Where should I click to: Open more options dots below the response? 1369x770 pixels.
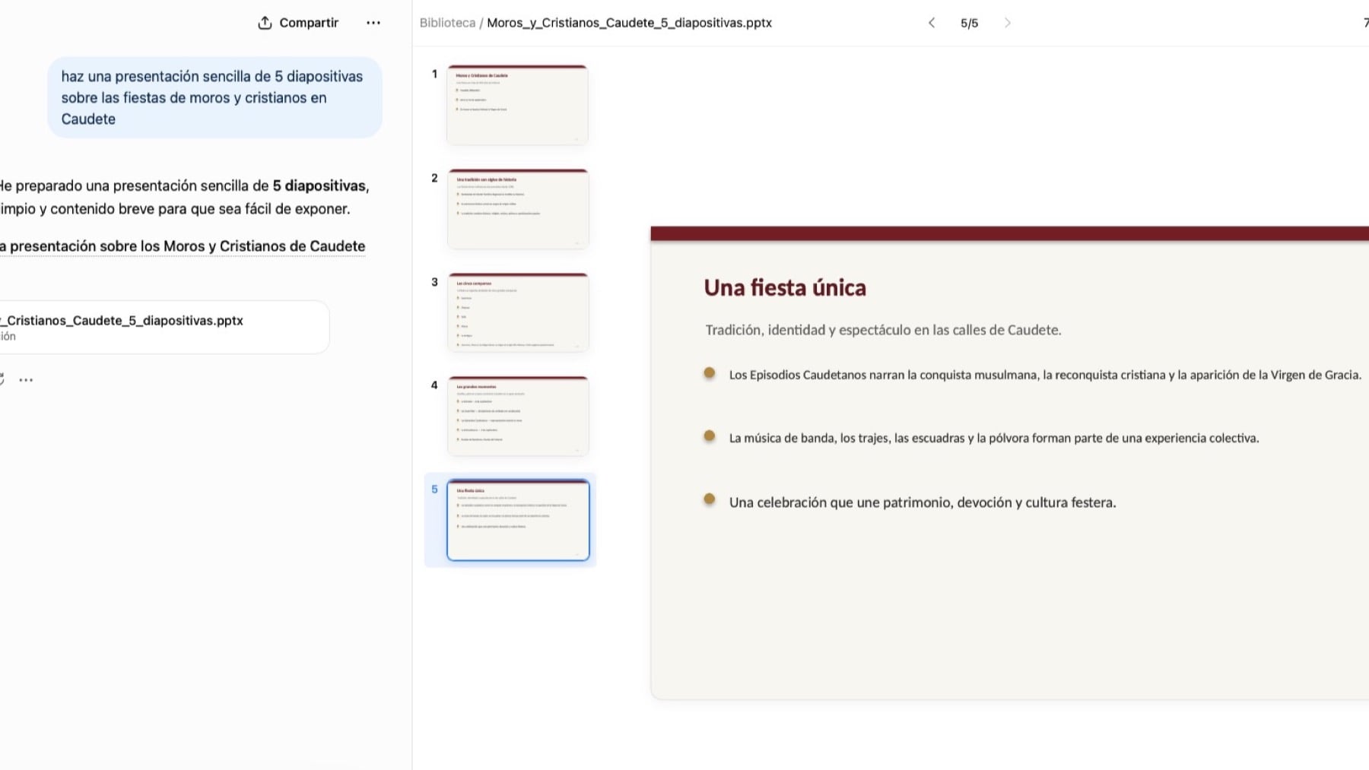tap(26, 379)
